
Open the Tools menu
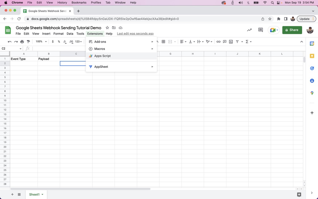click(x=80, y=34)
